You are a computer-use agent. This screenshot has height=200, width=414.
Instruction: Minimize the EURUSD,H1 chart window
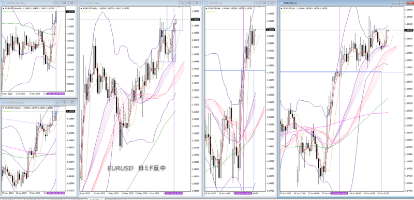point(395,3)
